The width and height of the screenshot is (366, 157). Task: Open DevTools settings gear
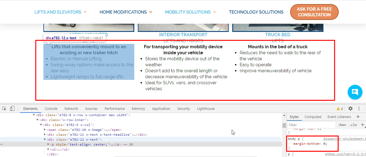pos(350,108)
